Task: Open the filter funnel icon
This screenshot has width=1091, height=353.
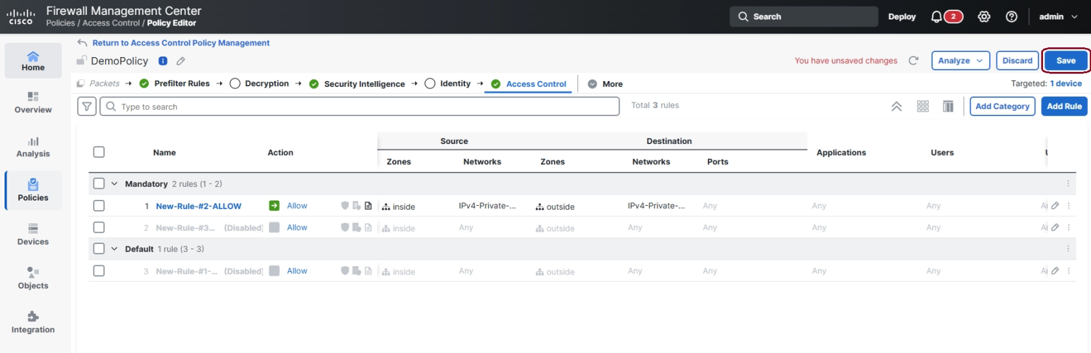Action: 87,106
